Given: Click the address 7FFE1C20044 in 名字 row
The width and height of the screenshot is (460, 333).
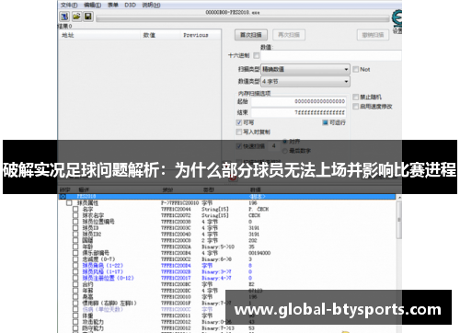Looking at the screenshot, I should point(176,210).
